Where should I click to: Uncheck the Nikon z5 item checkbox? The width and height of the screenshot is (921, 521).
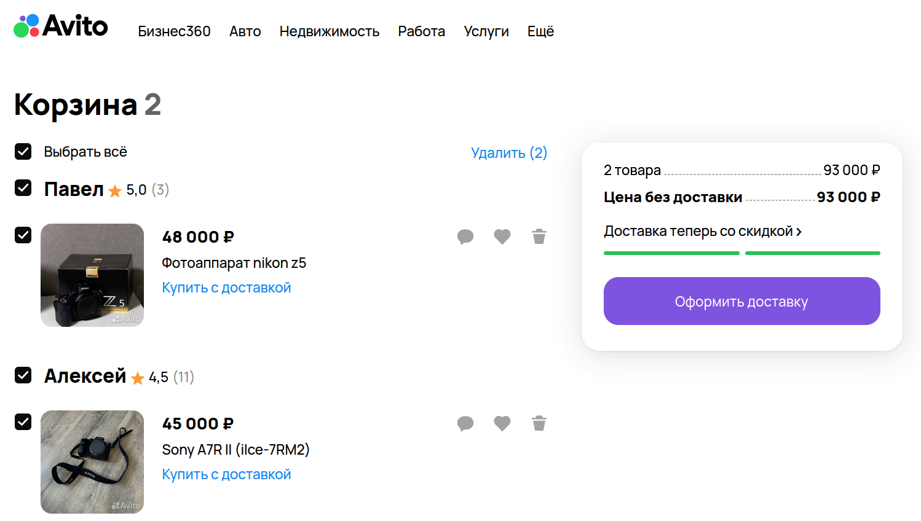pyautogui.click(x=23, y=235)
